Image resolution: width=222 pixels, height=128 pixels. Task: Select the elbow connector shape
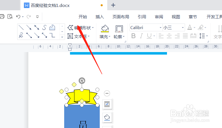coord(52,35)
